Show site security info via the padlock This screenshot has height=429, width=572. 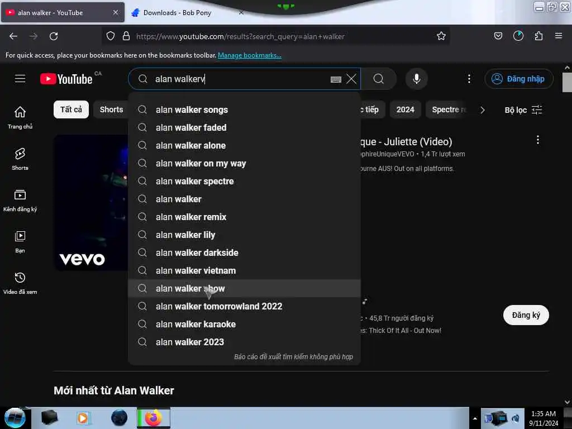point(126,36)
